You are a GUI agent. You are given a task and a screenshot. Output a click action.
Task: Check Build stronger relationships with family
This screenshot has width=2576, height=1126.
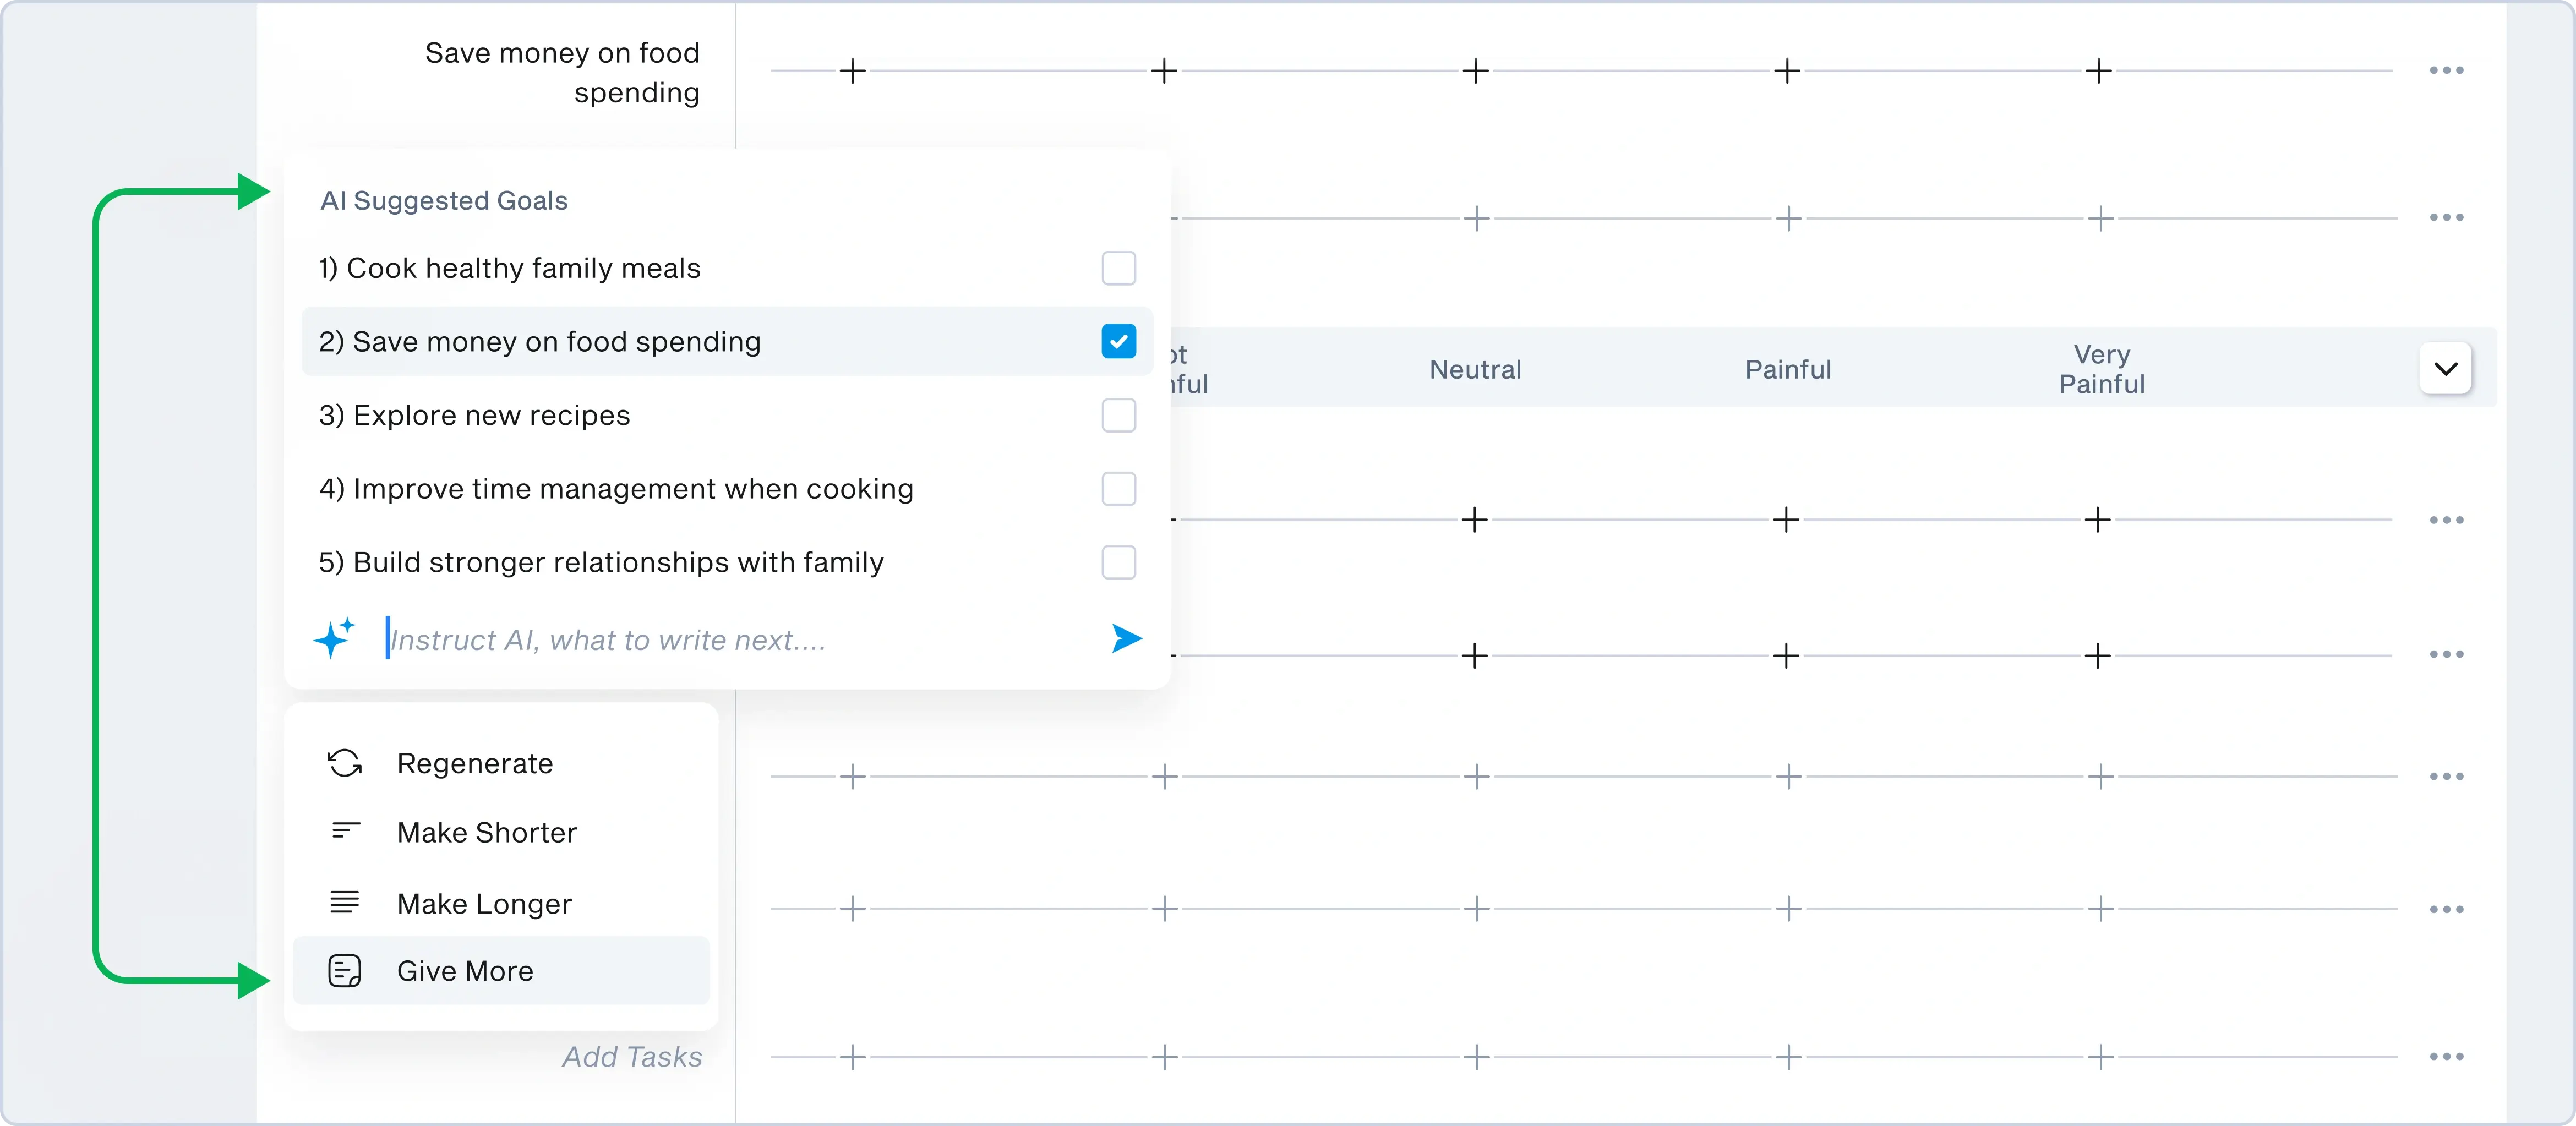pos(1118,562)
